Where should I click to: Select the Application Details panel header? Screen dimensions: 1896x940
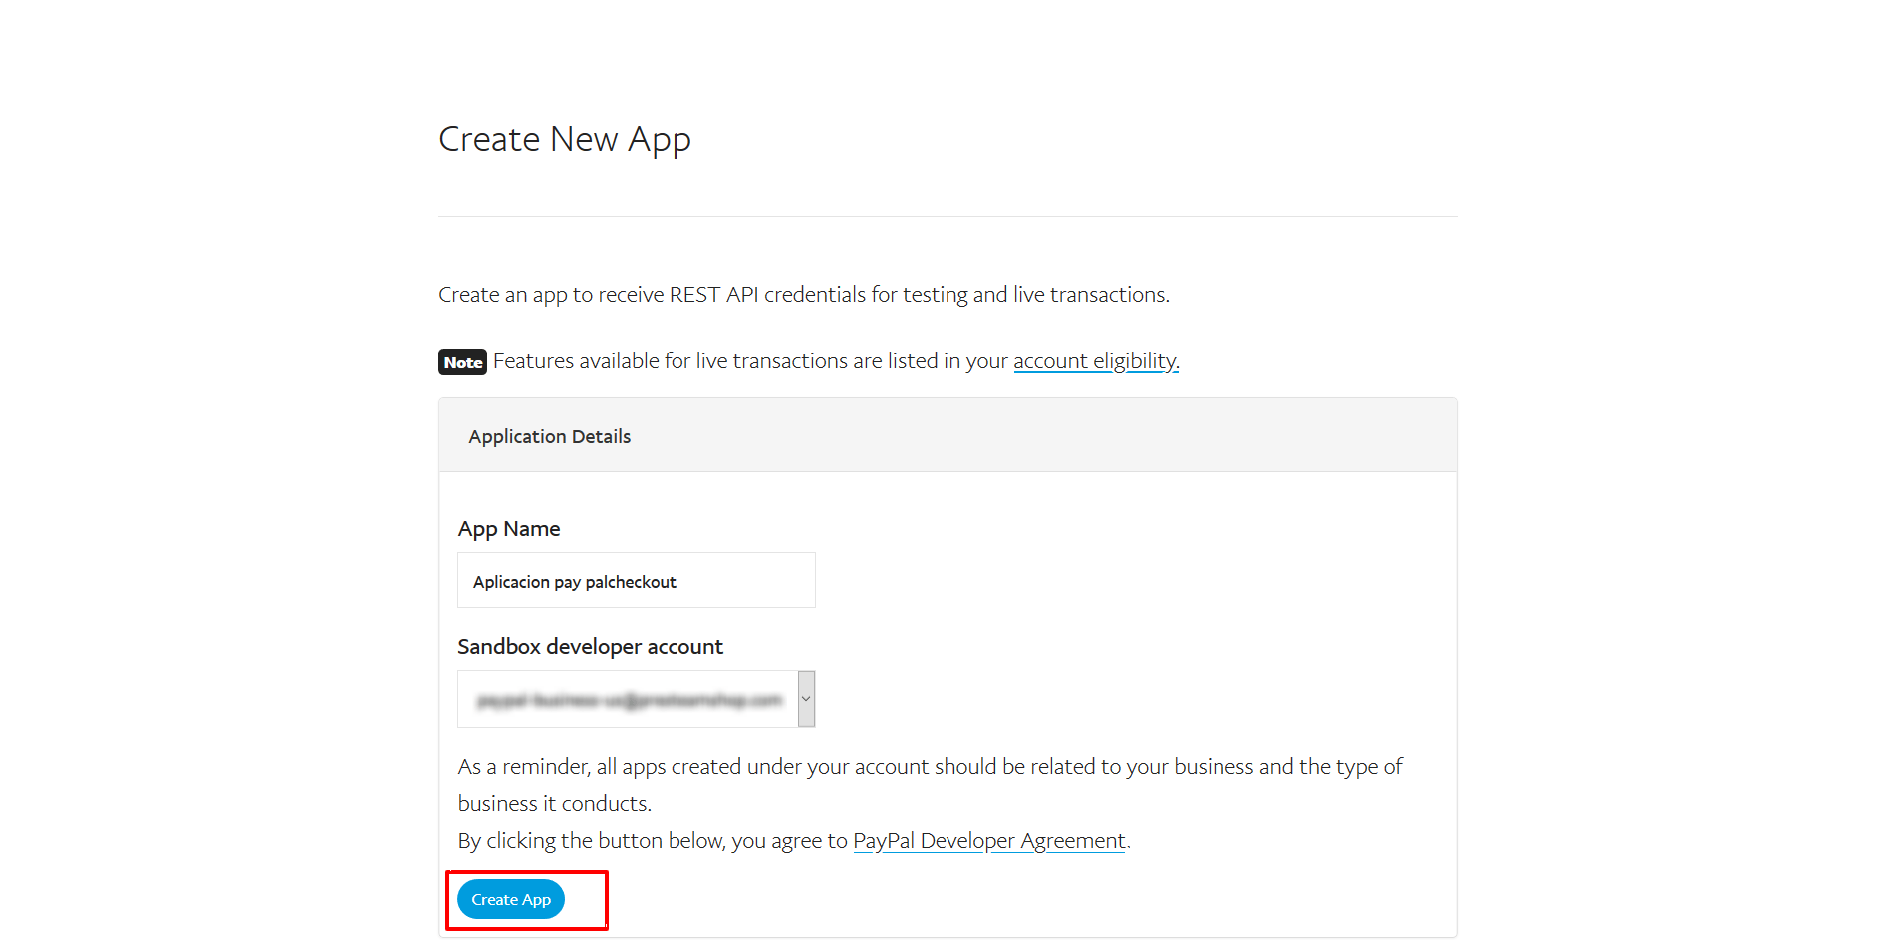click(947, 436)
